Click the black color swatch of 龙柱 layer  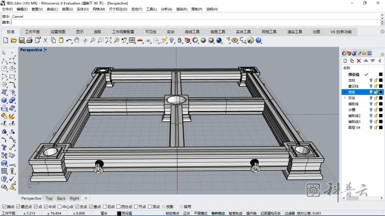pos(380,80)
